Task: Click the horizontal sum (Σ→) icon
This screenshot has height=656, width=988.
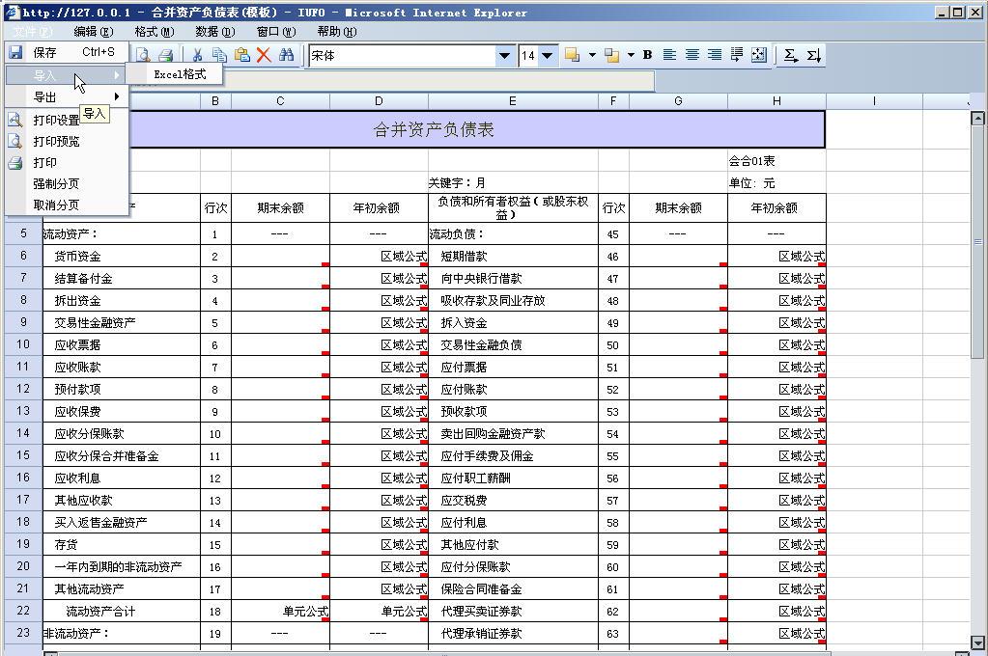Action: click(x=790, y=55)
